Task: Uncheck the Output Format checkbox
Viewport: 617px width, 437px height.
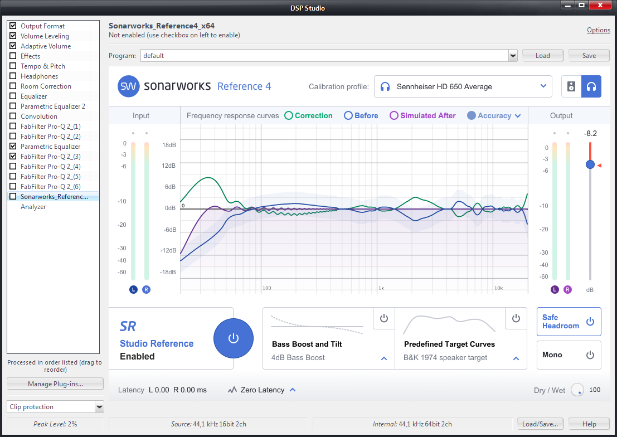Action: (13, 26)
